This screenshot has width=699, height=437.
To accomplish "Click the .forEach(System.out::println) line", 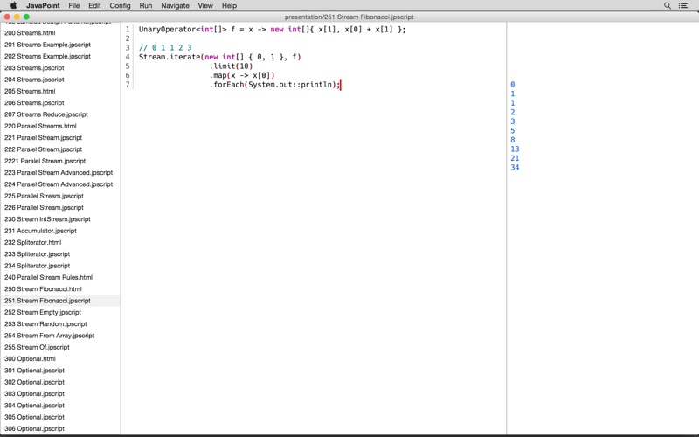I will tap(274, 85).
